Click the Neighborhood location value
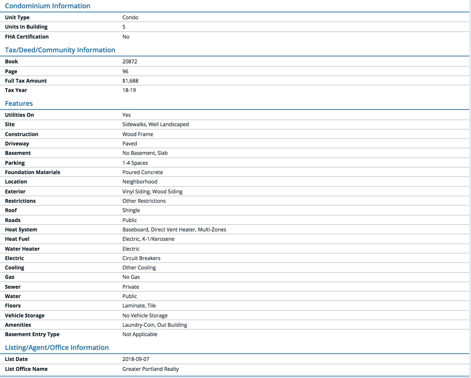Viewport: 471px width, 378px height. 140,182
